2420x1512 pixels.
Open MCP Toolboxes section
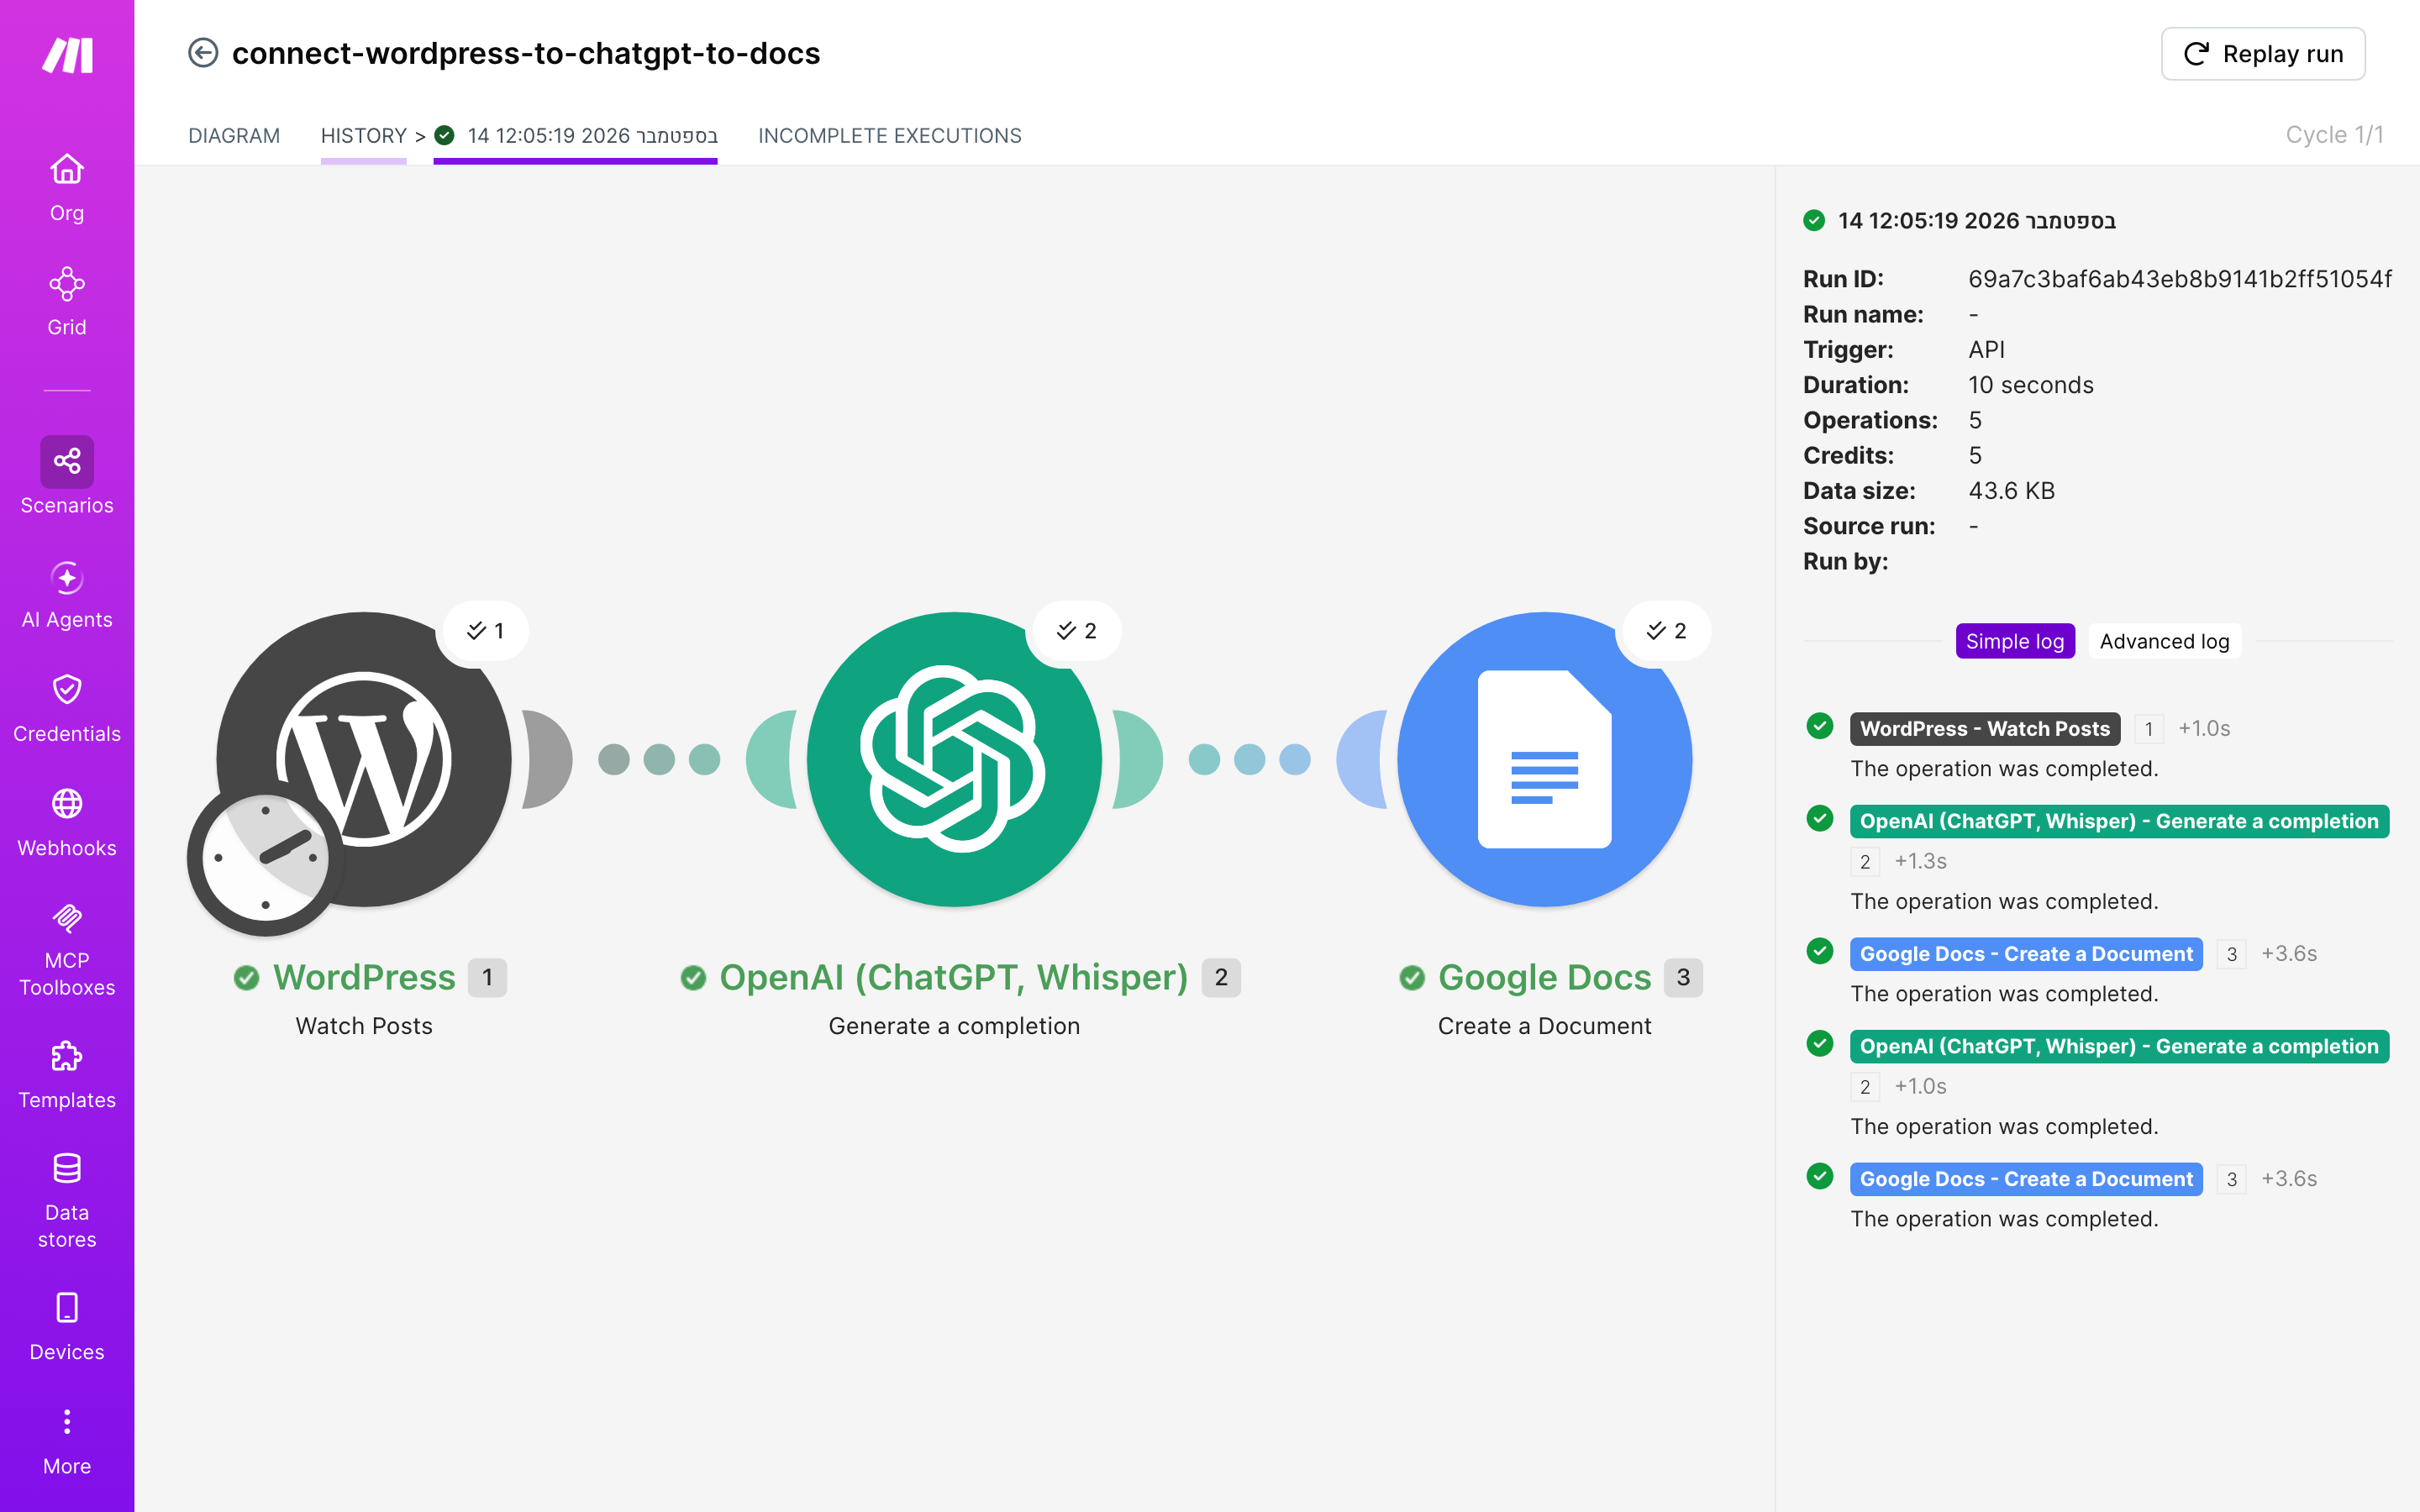(67, 950)
